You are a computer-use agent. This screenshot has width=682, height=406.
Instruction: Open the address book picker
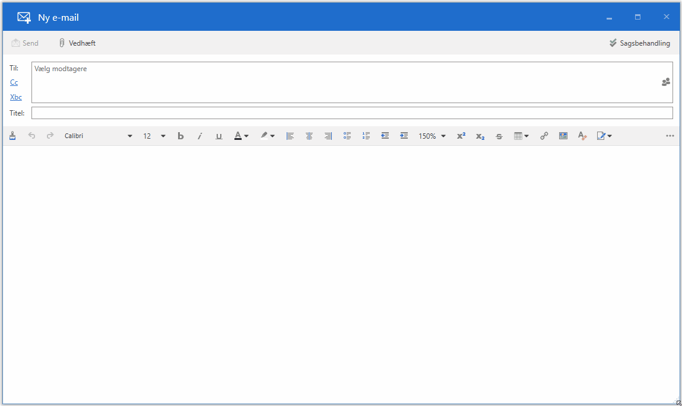(665, 82)
